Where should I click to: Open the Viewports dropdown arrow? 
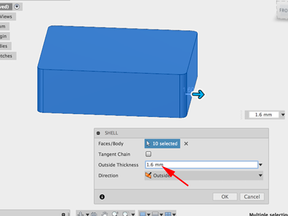[174, 215]
